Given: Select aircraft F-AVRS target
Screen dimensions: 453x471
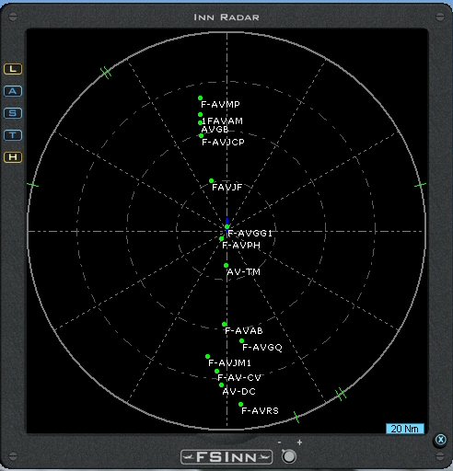Looking at the screenshot, I should (240, 405).
